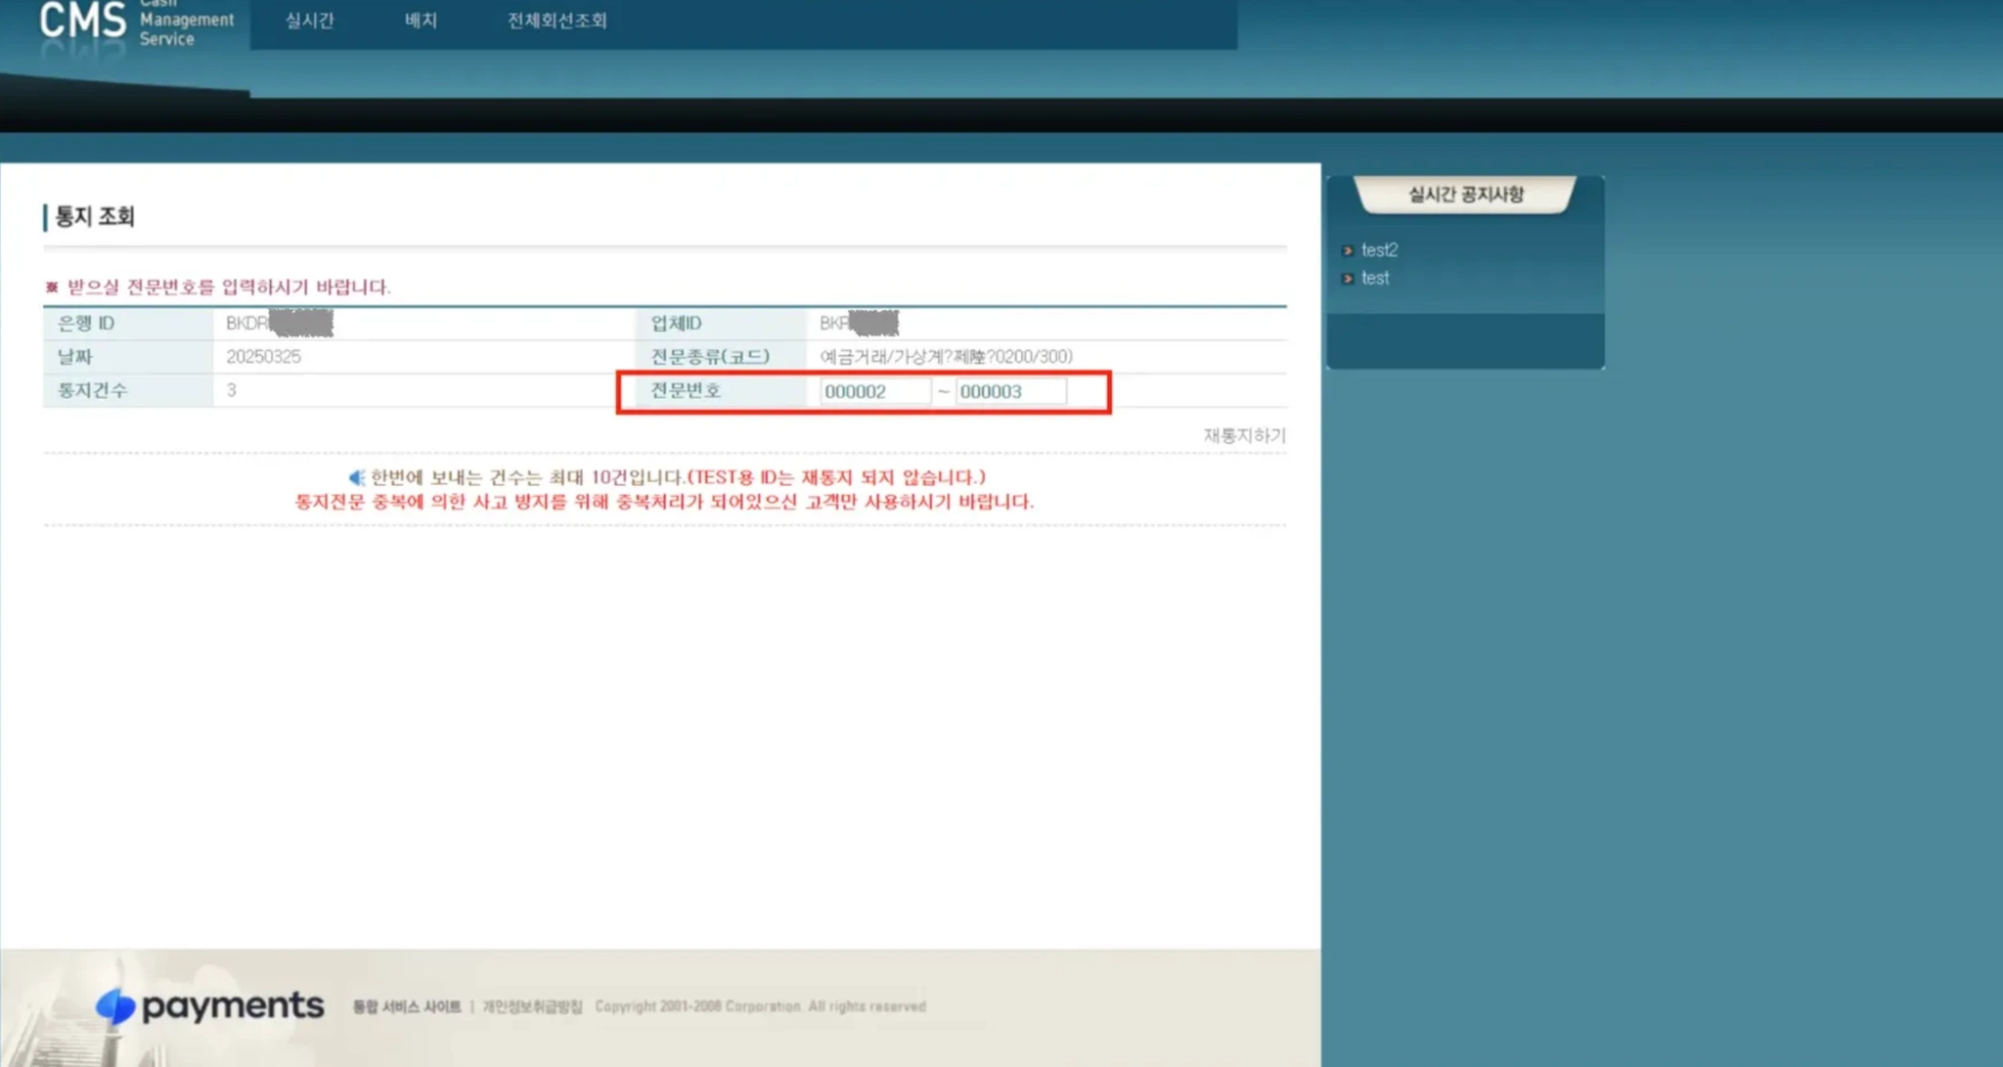This screenshot has width=2003, height=1067.
Task: Open the 실시간 menu
Action: [309, 21]
